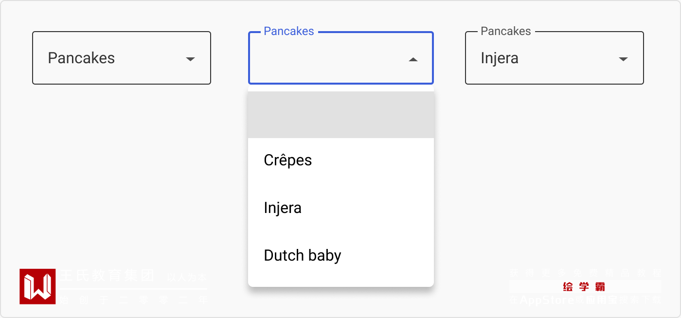
Task: Click the Injera value text in right select
Action: 500,58
